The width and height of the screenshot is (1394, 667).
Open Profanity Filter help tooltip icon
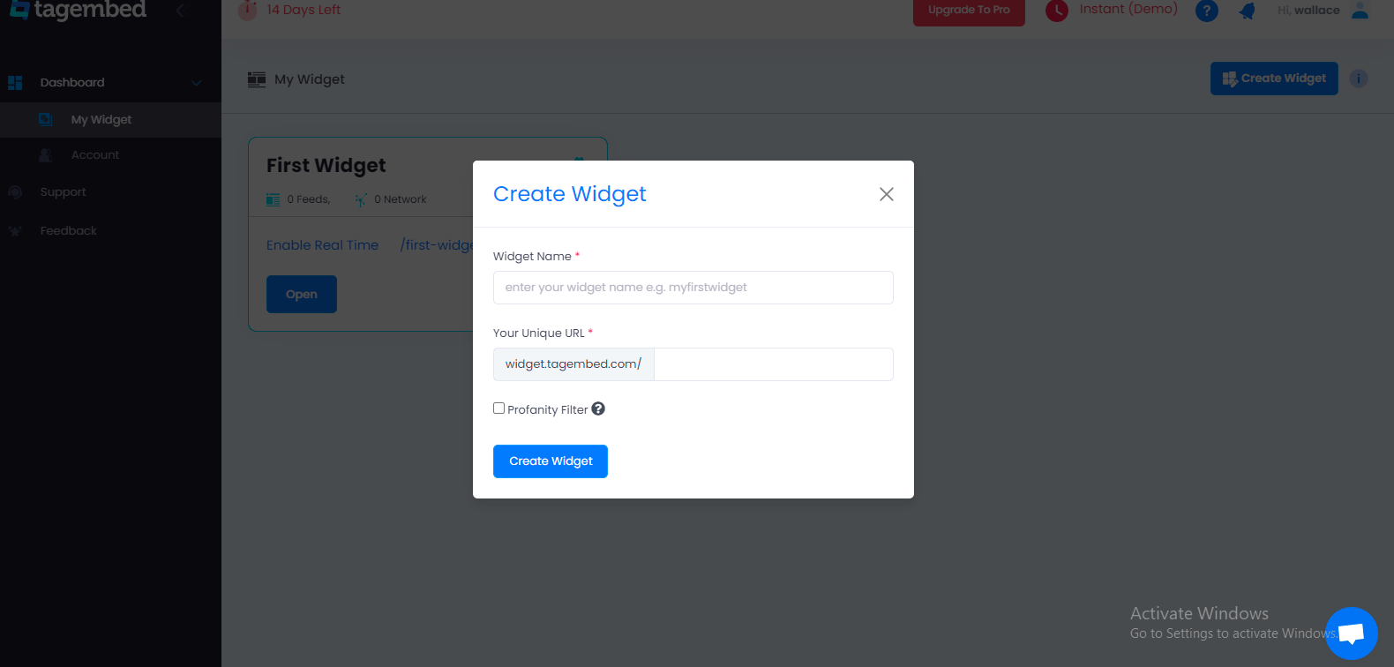pos(598,408)
